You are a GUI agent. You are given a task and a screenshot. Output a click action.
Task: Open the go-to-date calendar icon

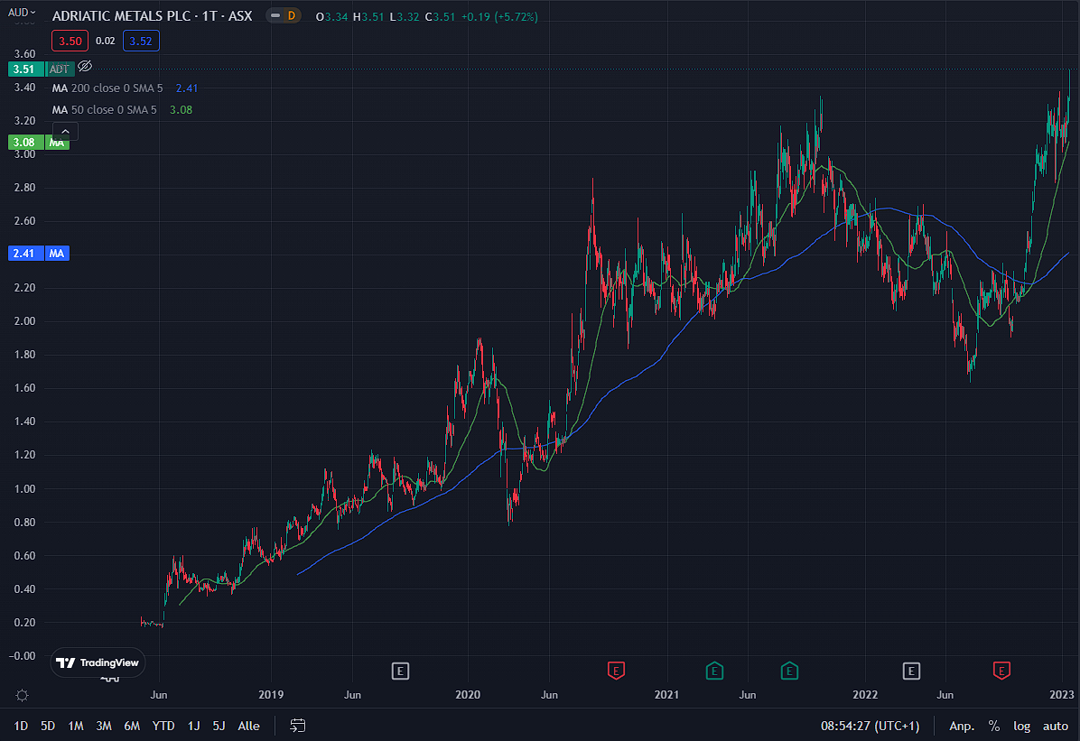tap(298, 726)
